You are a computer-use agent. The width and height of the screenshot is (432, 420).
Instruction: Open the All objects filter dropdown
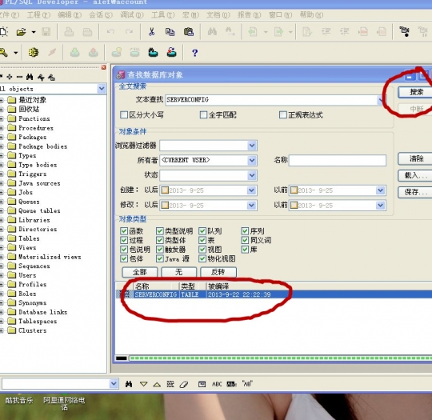[102, 89]
